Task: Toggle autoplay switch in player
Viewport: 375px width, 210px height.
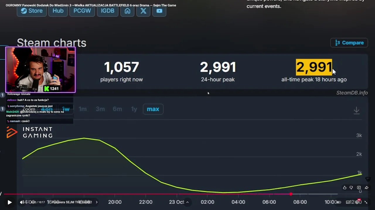Action: 338,202
